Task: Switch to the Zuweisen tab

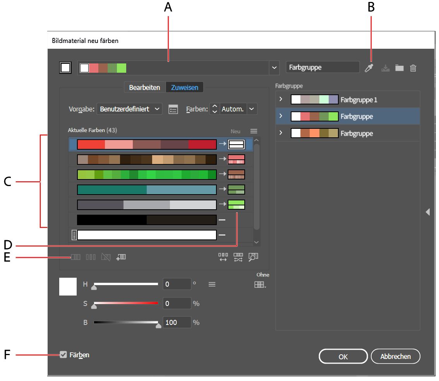Action: [x=185, y=87]
